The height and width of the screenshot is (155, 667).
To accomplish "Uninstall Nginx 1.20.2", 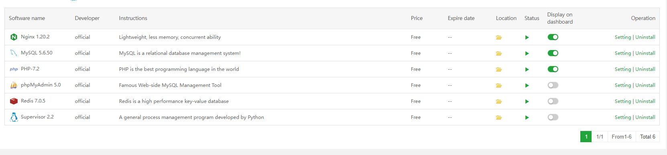I will 645,37.
